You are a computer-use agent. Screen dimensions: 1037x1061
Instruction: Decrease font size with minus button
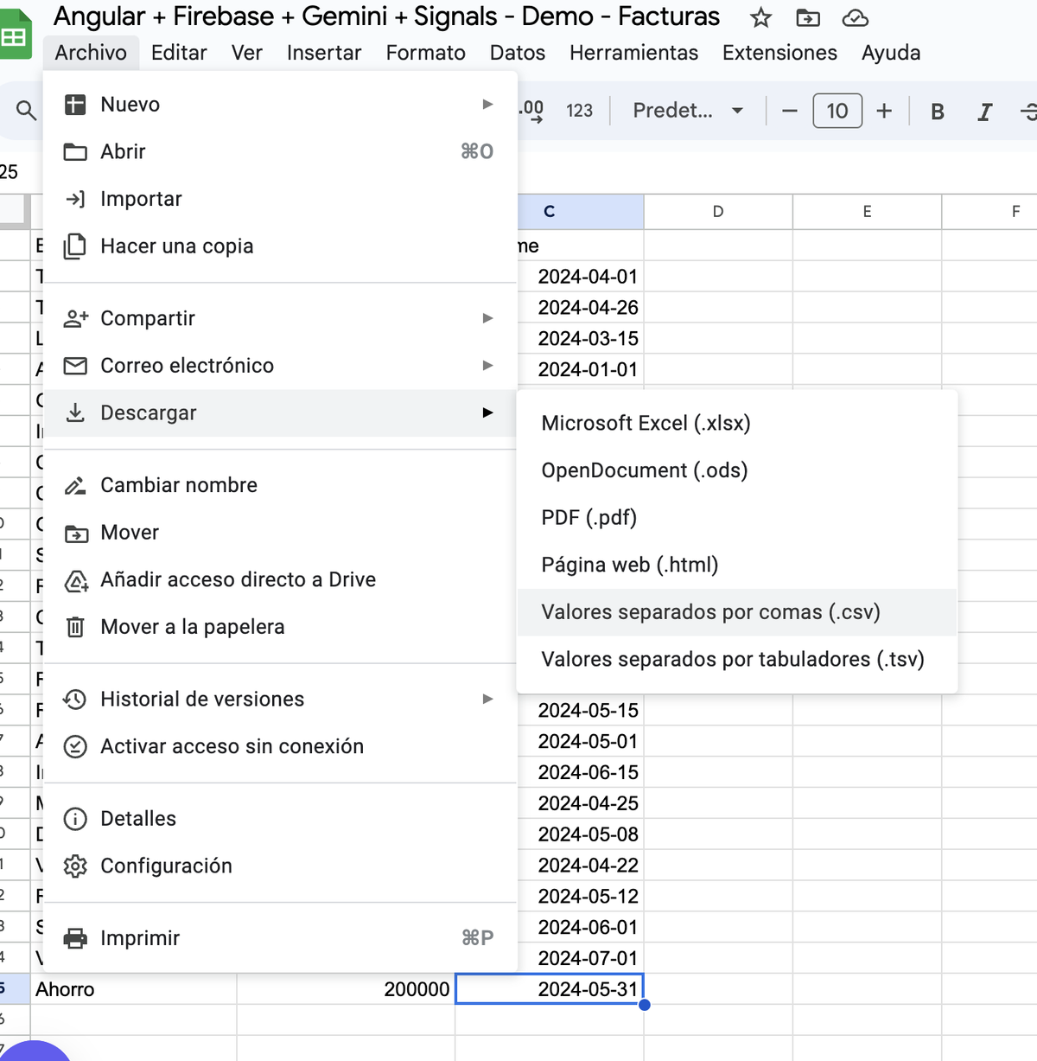tap(790, 111)
